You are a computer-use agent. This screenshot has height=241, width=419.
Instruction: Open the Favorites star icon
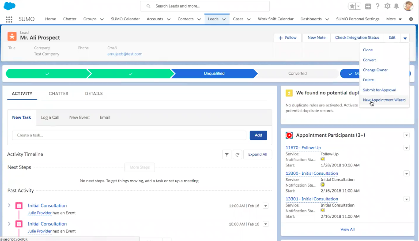(x=352, y=6)
